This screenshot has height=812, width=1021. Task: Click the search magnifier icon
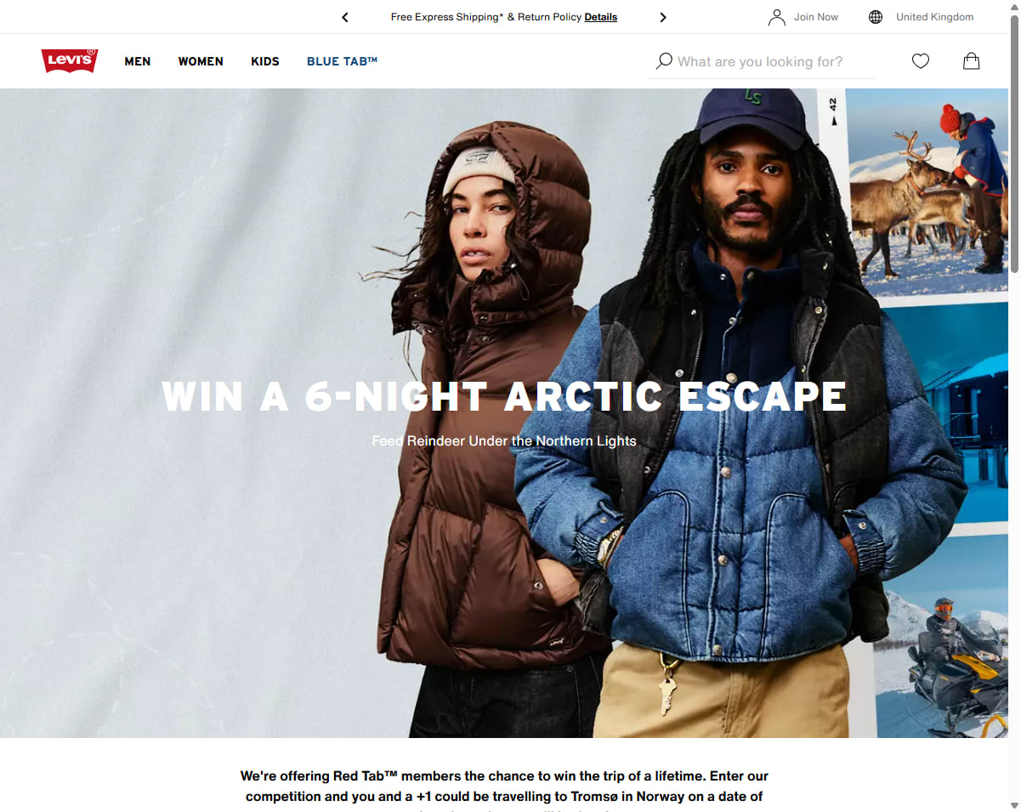tap(664, 61)
